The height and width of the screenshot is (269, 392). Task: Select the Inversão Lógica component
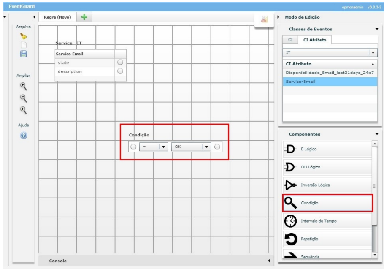[327, 185]
